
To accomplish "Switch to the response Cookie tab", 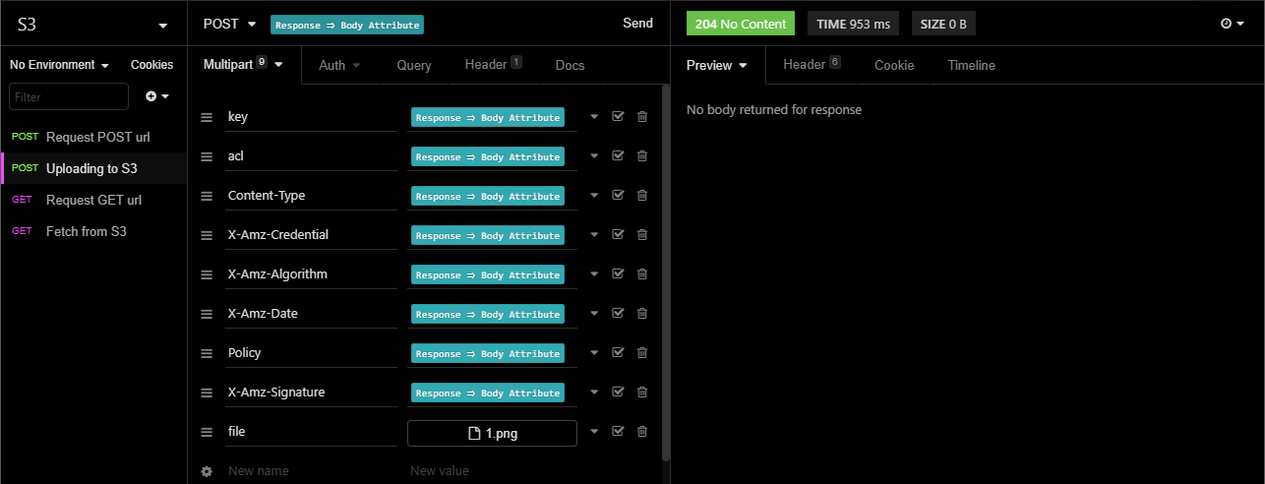I will point(894,66).
